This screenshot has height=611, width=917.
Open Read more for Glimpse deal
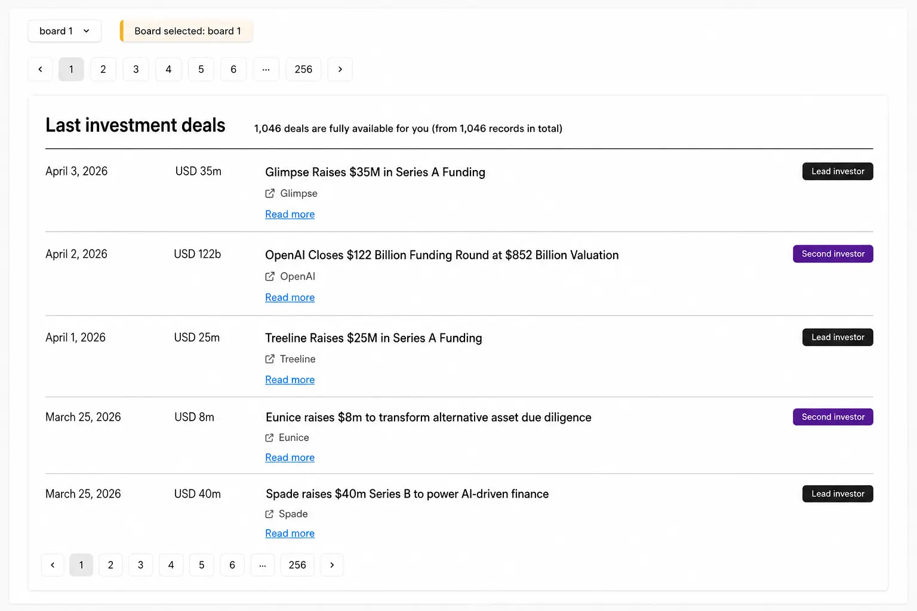pyautogui.click(x=290, y=214)
